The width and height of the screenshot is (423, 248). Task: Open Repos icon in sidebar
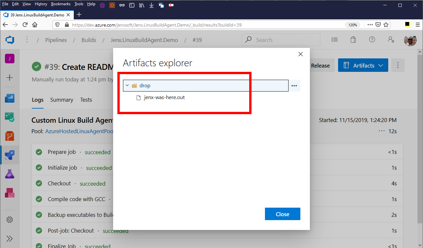[x=10, y=136]
